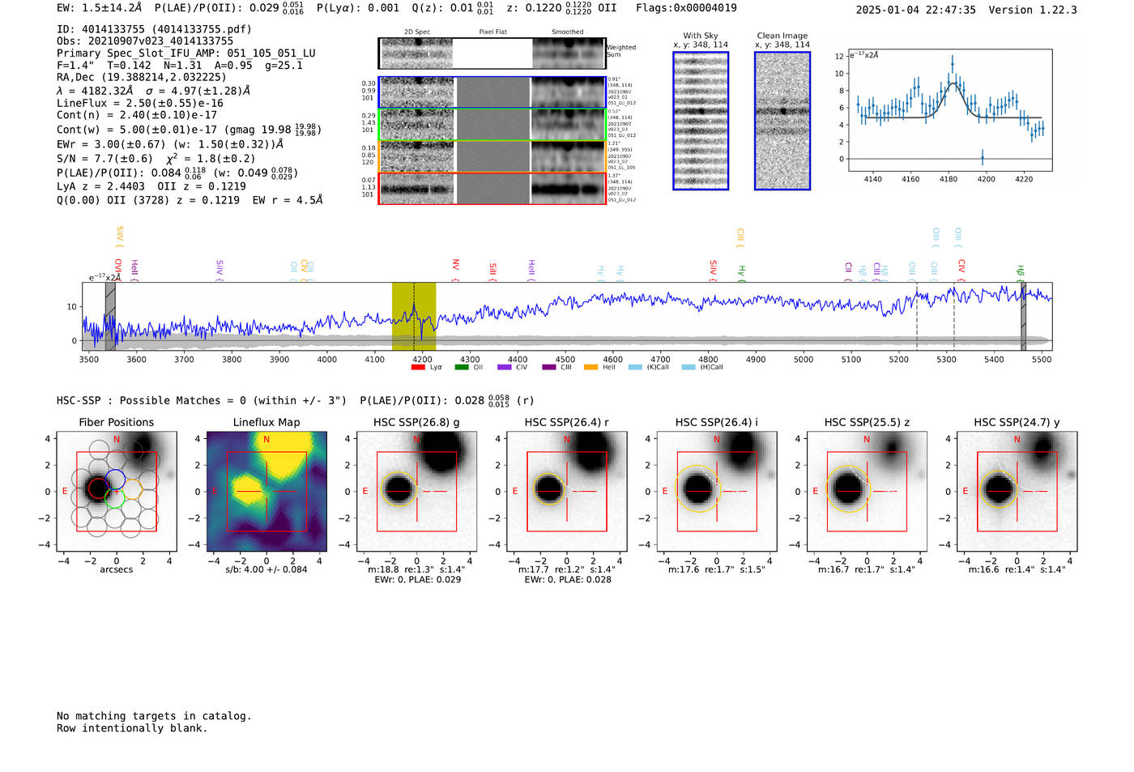Screen dimensions: 1134x772
Task: Click the RA,Dec coordinates text
Action: [x=142, y=78]
